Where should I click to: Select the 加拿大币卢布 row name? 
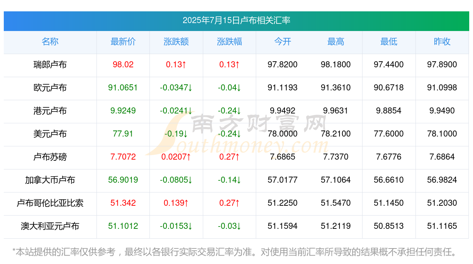click(x=50, y=180)
